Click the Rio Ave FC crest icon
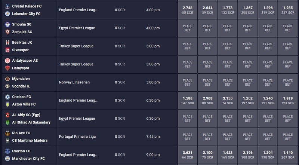 (7, 133)
